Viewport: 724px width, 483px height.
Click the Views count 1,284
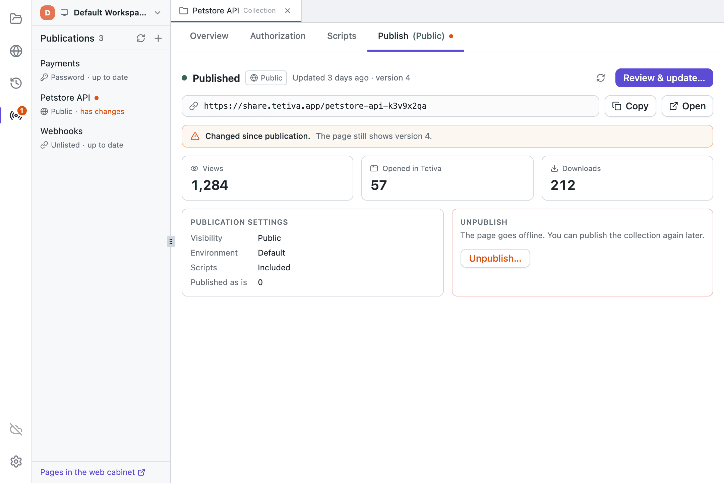click(210, 185)
